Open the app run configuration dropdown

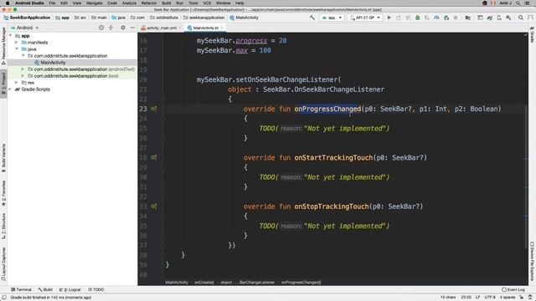tap(332, 18)
